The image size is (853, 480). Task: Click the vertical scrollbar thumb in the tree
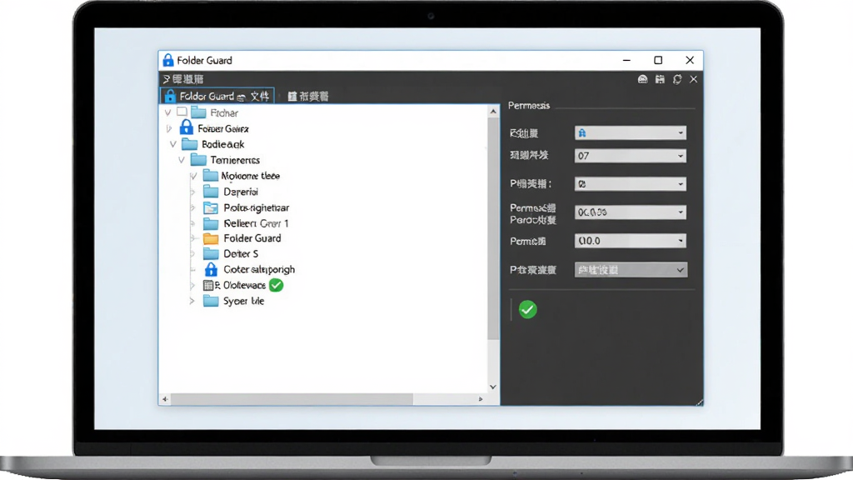coord(493,228)
